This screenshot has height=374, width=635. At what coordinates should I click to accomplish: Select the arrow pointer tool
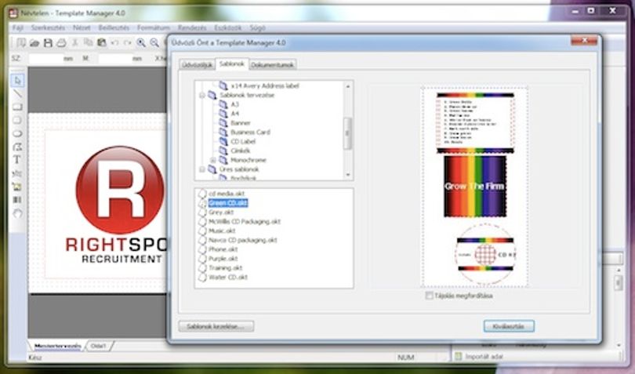[17, 81]
